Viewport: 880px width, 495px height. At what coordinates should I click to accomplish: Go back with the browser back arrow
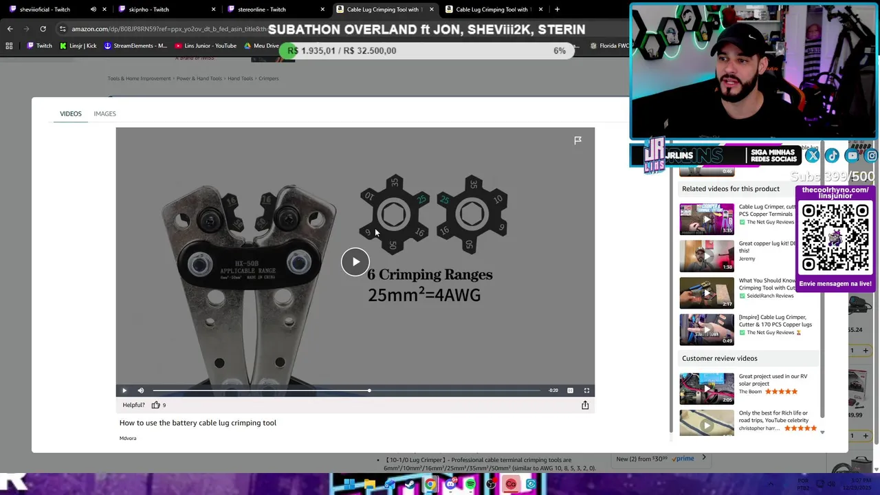click(x=10, y=29)
